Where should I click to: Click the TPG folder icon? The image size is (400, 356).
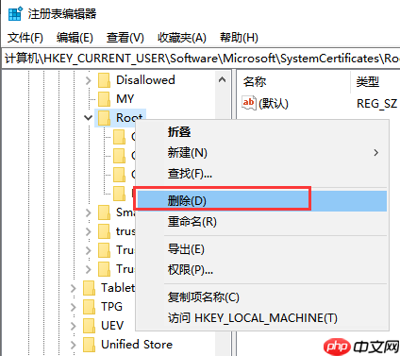click(89, 307)
